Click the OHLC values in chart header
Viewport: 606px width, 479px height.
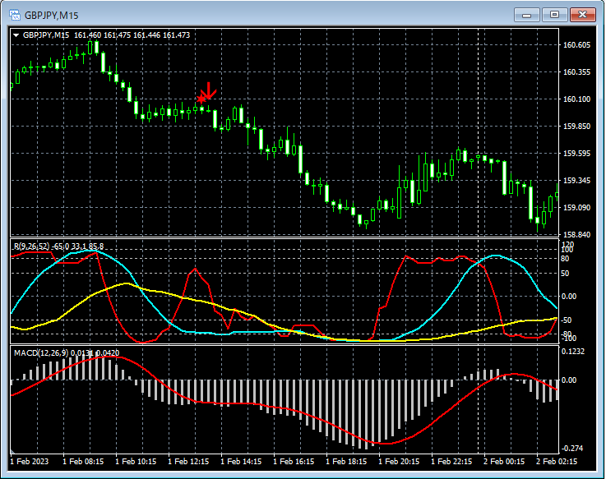[x=132, y=35]
